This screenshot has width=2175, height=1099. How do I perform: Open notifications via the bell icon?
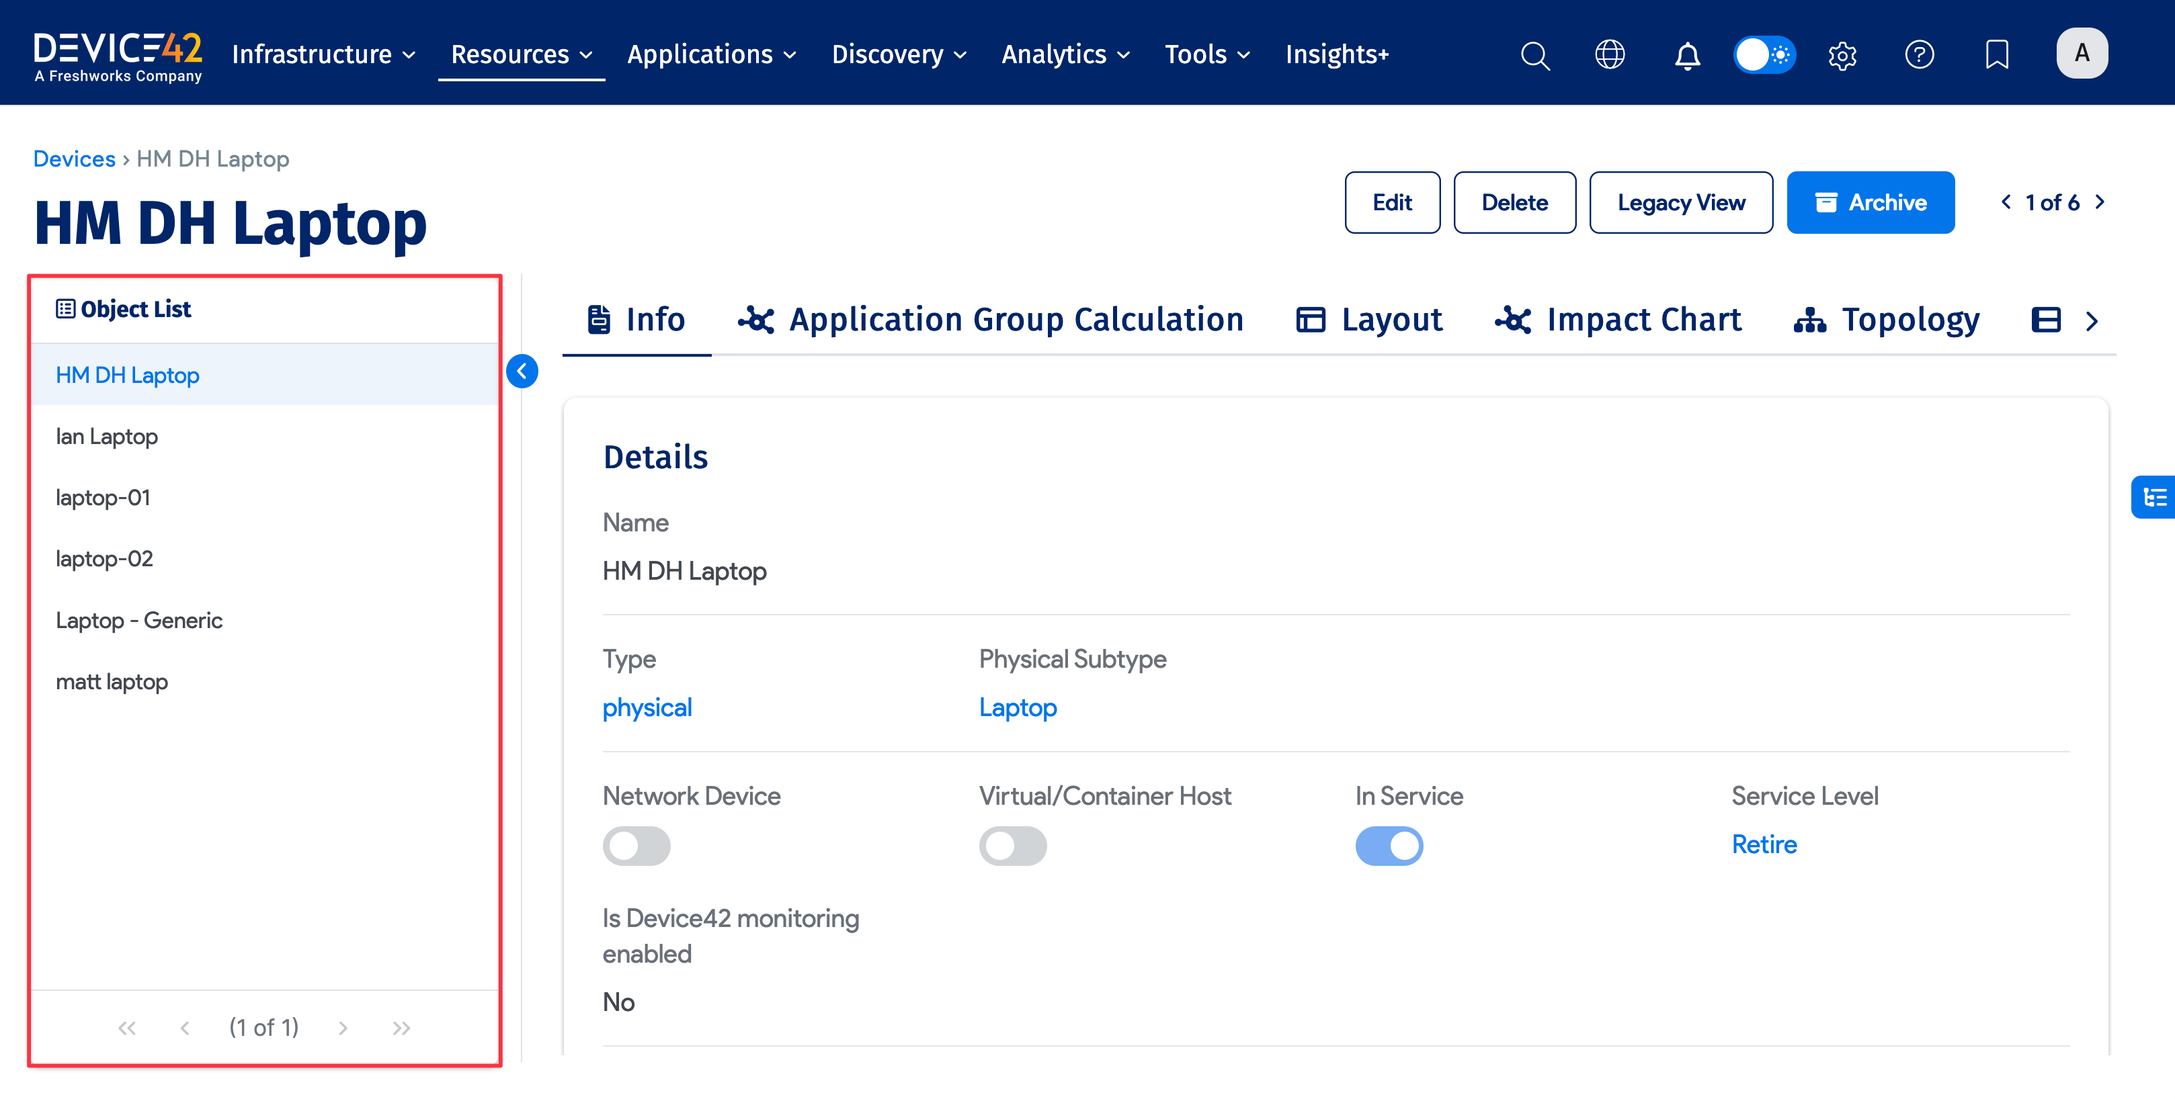(x=1686, y=55)
